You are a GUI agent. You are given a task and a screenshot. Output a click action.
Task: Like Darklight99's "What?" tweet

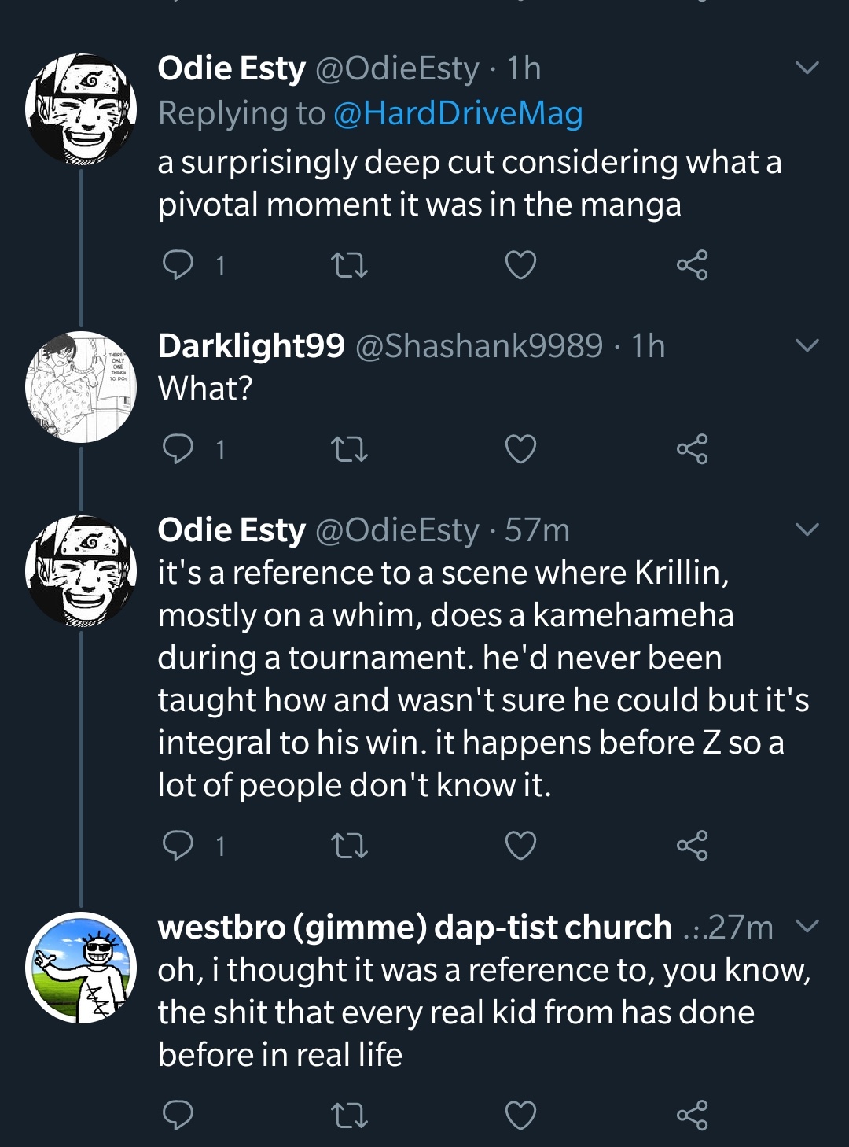point(520,449)
